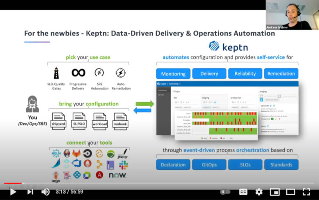Click the workload document icon
Screen dimensions: 319x200
click(100, 121)
